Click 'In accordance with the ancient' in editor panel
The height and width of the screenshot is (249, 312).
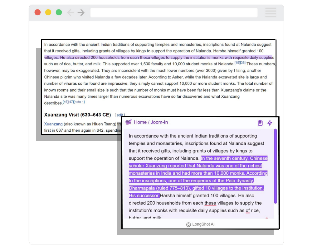click(x=161, y=136)
